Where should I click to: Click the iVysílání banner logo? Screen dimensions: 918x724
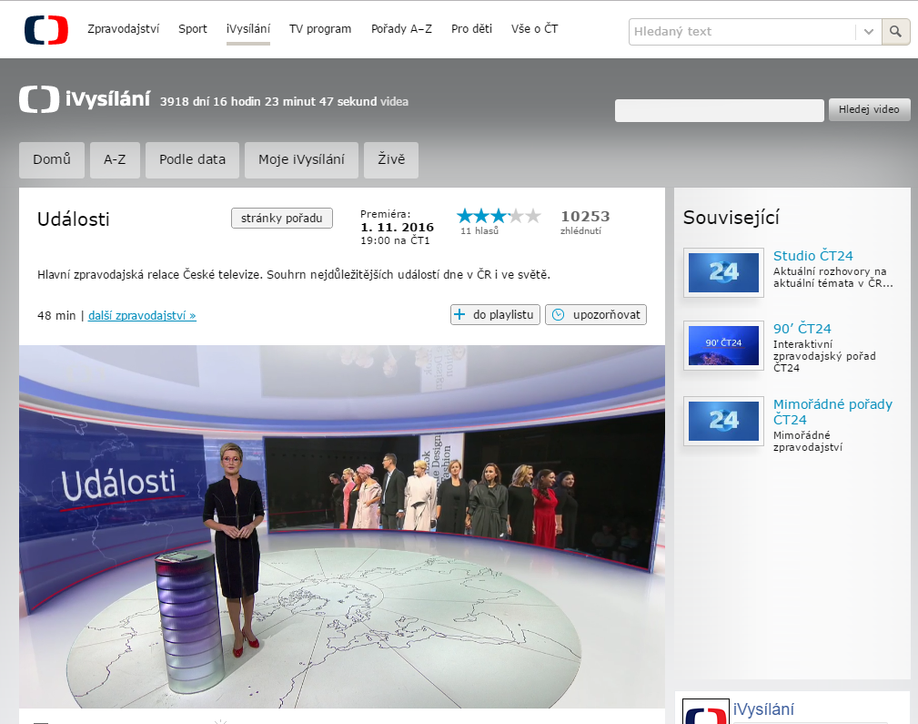pyautogui.click(x=85, y=99)
